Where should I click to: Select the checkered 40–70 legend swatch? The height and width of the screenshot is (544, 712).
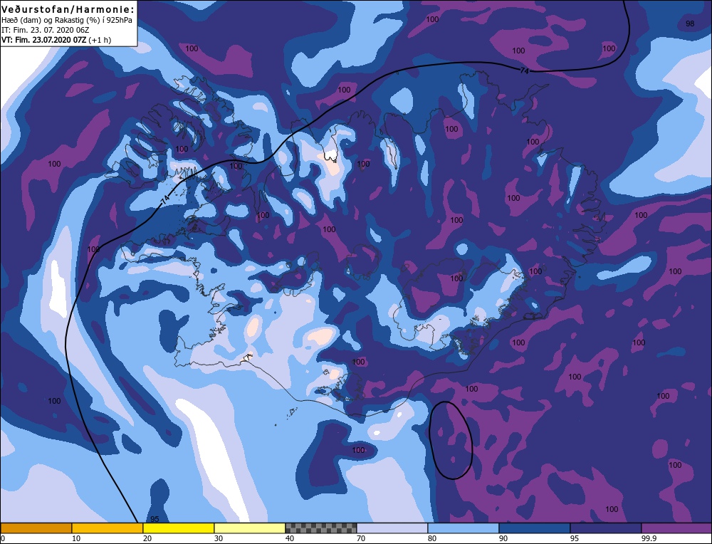tap(321, 528)
